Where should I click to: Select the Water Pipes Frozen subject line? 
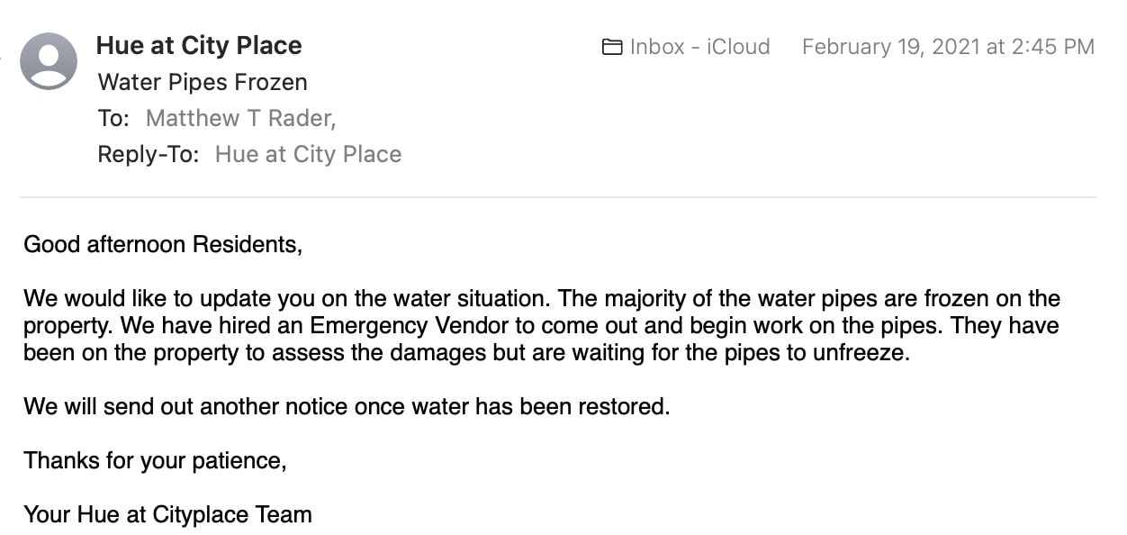pyautogui.click(x=203, y=82)
